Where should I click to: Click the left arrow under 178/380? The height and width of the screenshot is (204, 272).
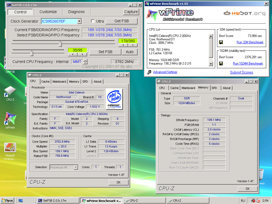pyautogui.click(x=123, y=45)
